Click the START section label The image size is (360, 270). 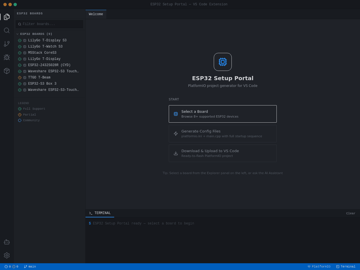[x=174, y=100]
